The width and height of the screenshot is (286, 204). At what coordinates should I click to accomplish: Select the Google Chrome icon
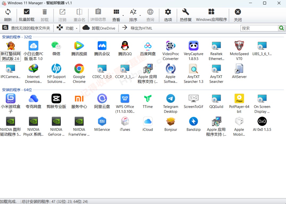[x=79, y=68]
